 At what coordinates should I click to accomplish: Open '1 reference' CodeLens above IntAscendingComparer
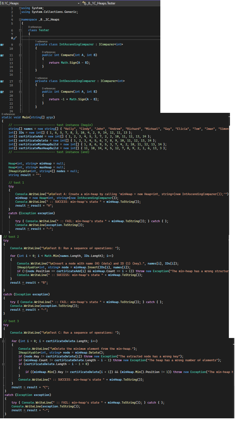[x=41, y=42]
